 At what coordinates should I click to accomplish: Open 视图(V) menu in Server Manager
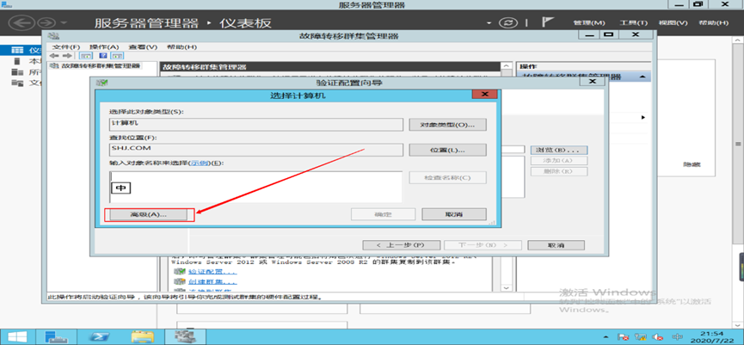point(673,22)
